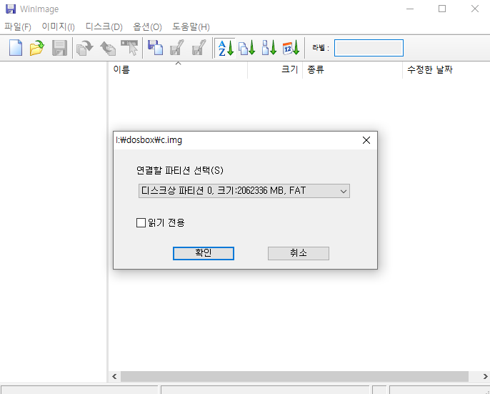Open the 도움말(H) menu
This screenshot has width=490, height=394.
(x=191, y=27)
